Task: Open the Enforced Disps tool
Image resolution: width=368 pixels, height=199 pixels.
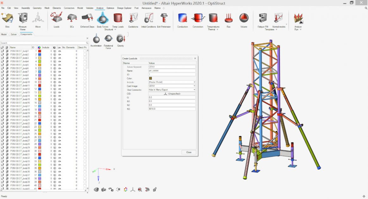Action: [x=87, y=18]
